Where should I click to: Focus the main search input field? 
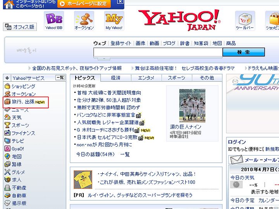click(x=158, y=52)
